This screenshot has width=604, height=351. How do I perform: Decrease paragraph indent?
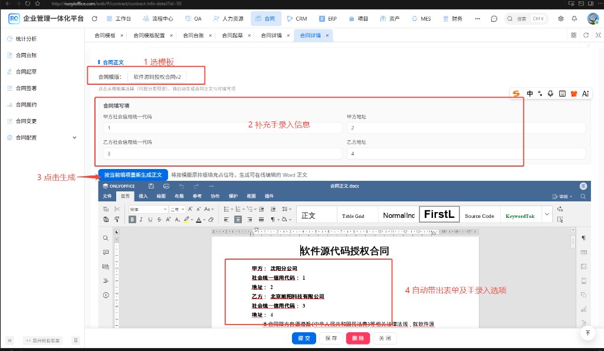coord(261,208)
